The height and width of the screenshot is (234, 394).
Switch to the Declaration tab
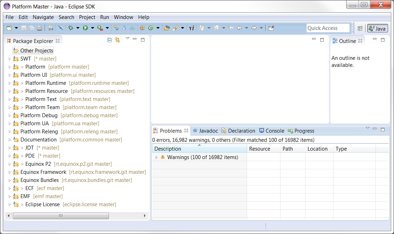click(x=238, y=131)
